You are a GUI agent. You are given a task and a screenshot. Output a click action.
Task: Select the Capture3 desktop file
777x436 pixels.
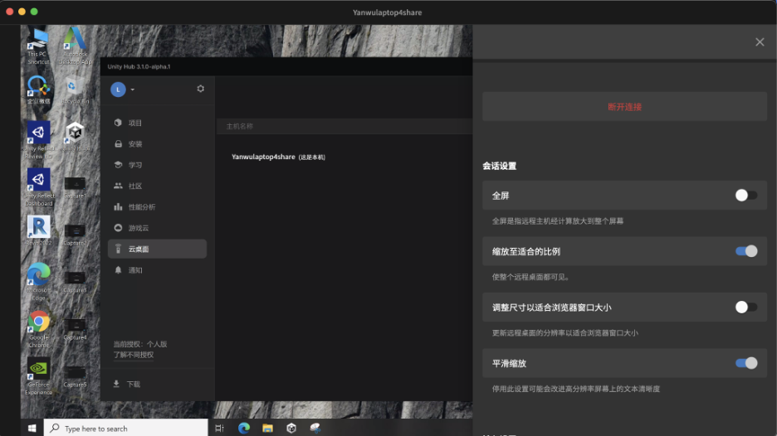75,282
